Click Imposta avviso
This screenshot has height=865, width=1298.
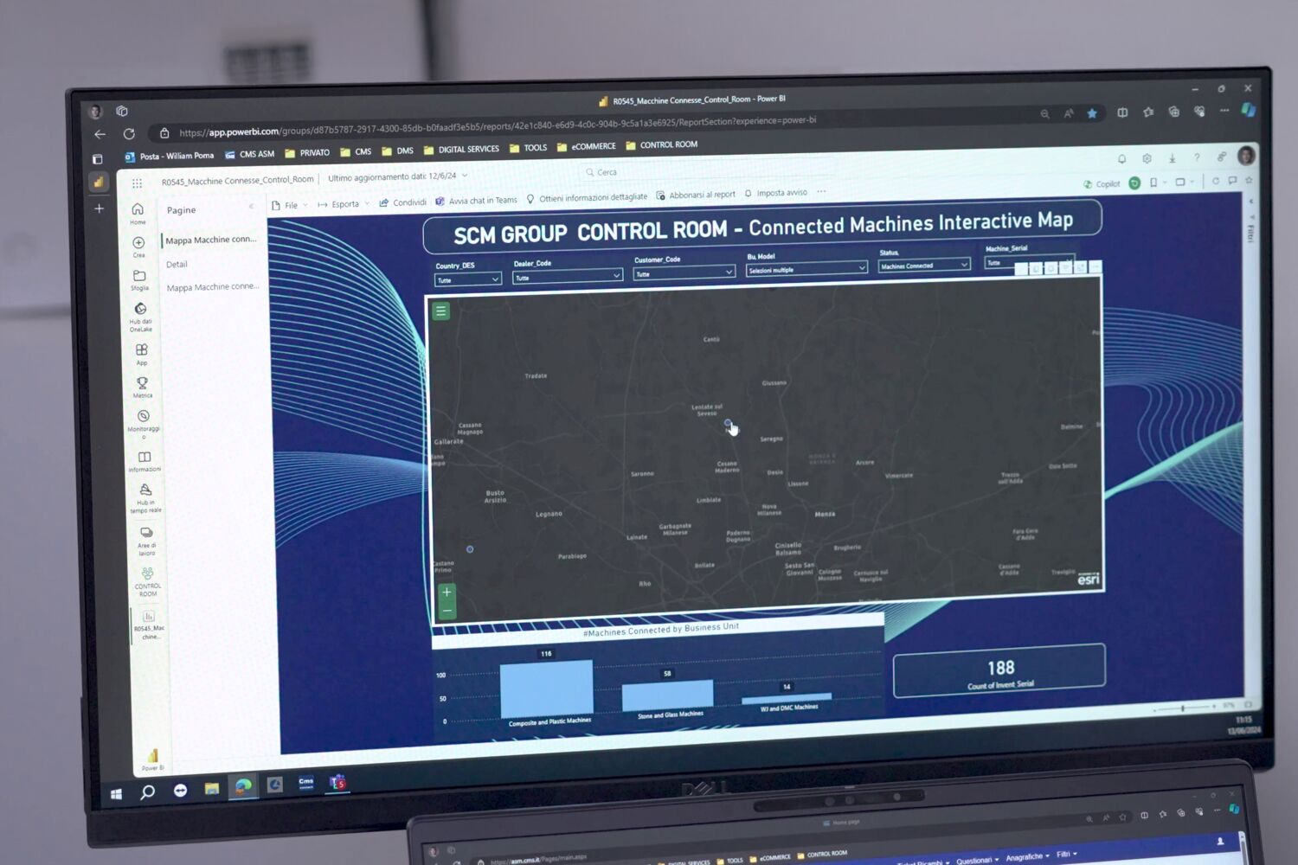[775, 193]
